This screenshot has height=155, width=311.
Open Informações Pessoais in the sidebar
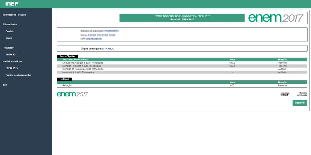click(14, 15)
